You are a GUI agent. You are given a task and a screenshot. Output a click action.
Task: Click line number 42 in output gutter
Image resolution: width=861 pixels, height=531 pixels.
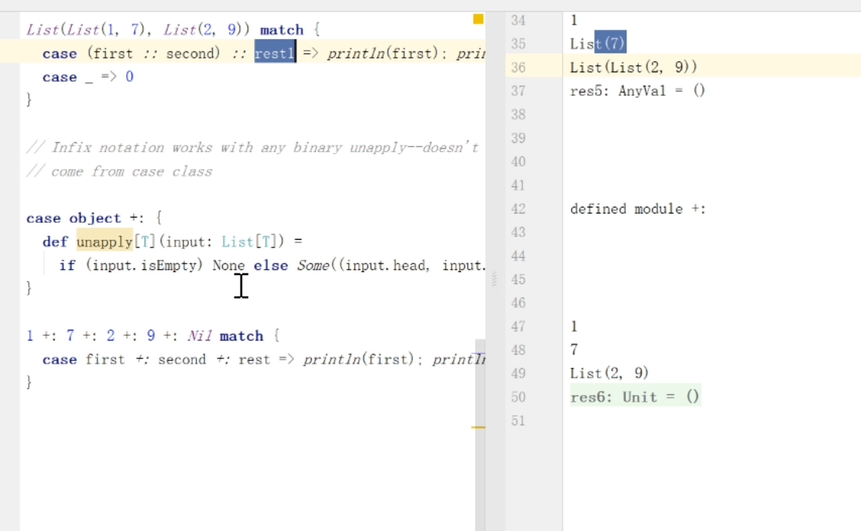pyautogui.click(x=518, y=209)
